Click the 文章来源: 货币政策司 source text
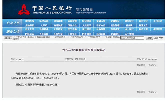 tap(75, 59)
